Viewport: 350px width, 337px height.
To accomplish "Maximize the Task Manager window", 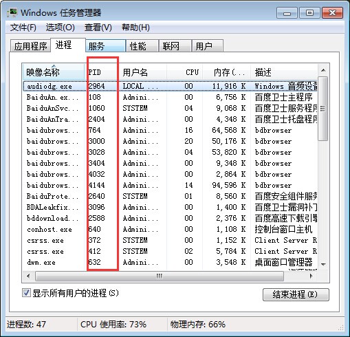I will point(309,13).
